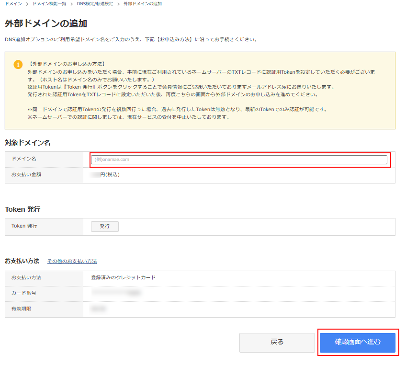
Task: Click the blurred 有効期限 value
Action: [99, 309]
